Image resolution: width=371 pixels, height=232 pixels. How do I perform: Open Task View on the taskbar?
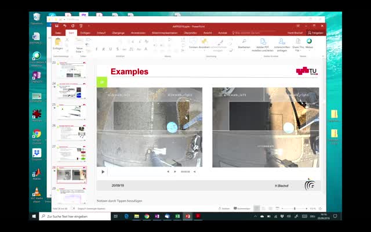116,216
